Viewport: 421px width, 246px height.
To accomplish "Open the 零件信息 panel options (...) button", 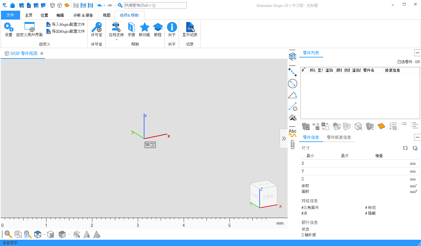I will (417, 137).
